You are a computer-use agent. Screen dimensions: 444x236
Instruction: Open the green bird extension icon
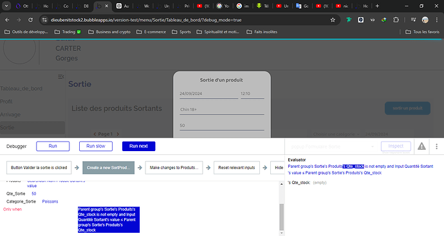pyautogui.click(x=349, y=20)
